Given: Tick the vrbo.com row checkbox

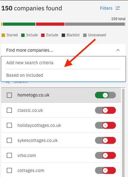Looking at the screenshot, I should click(x=9, y=155).
